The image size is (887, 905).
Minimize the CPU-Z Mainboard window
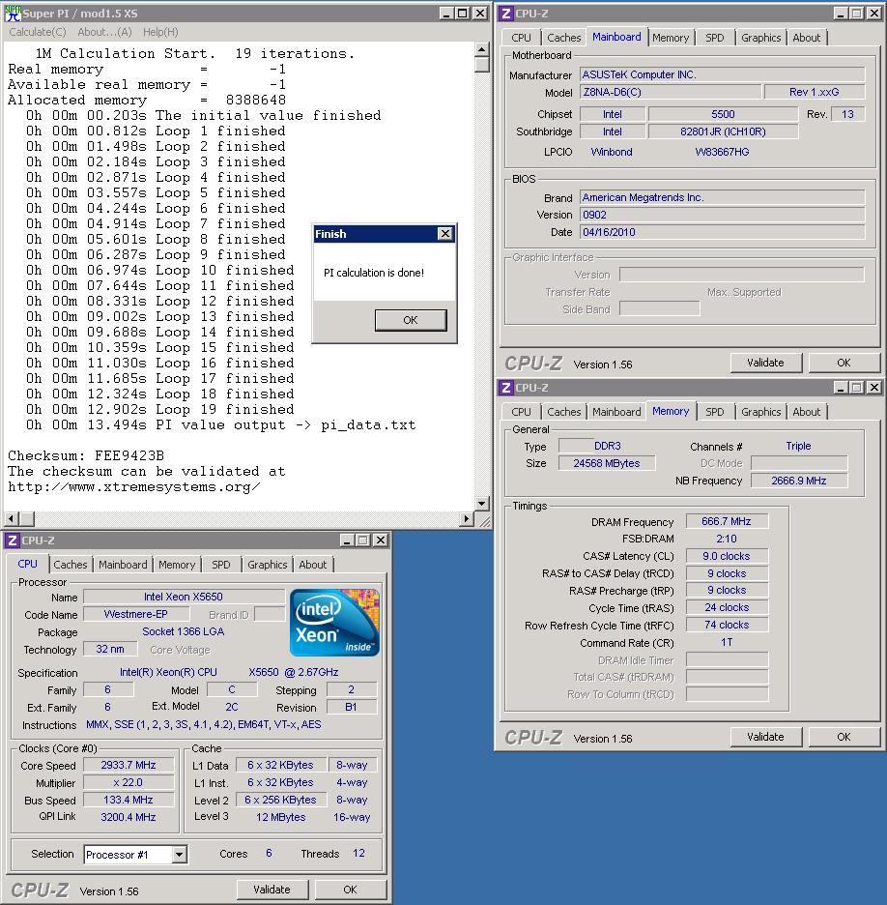[x=841, y=13]
